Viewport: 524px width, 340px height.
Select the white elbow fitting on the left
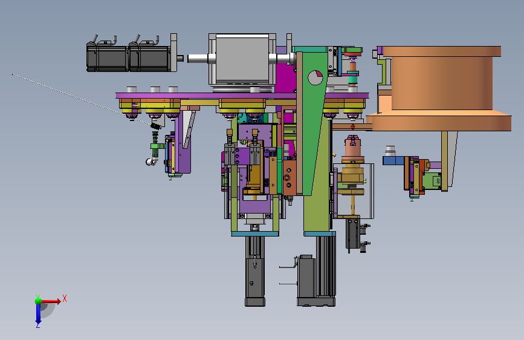(151, 162)
